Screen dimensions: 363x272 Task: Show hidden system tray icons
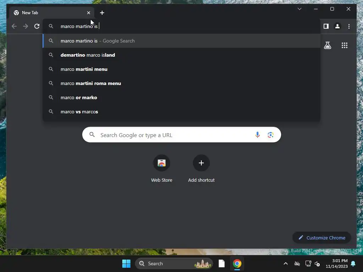(286, 263)
